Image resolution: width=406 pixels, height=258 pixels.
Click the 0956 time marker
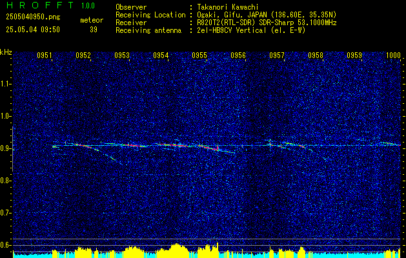pyautogui.click(x=238, y=55)
